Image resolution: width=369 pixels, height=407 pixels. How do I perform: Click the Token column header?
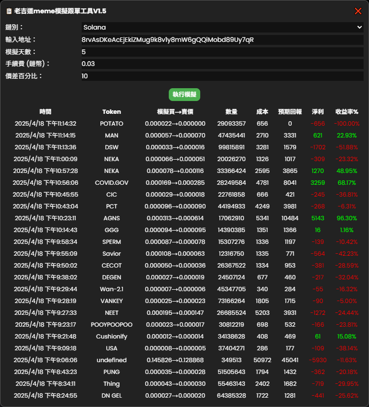coord(112,112)
